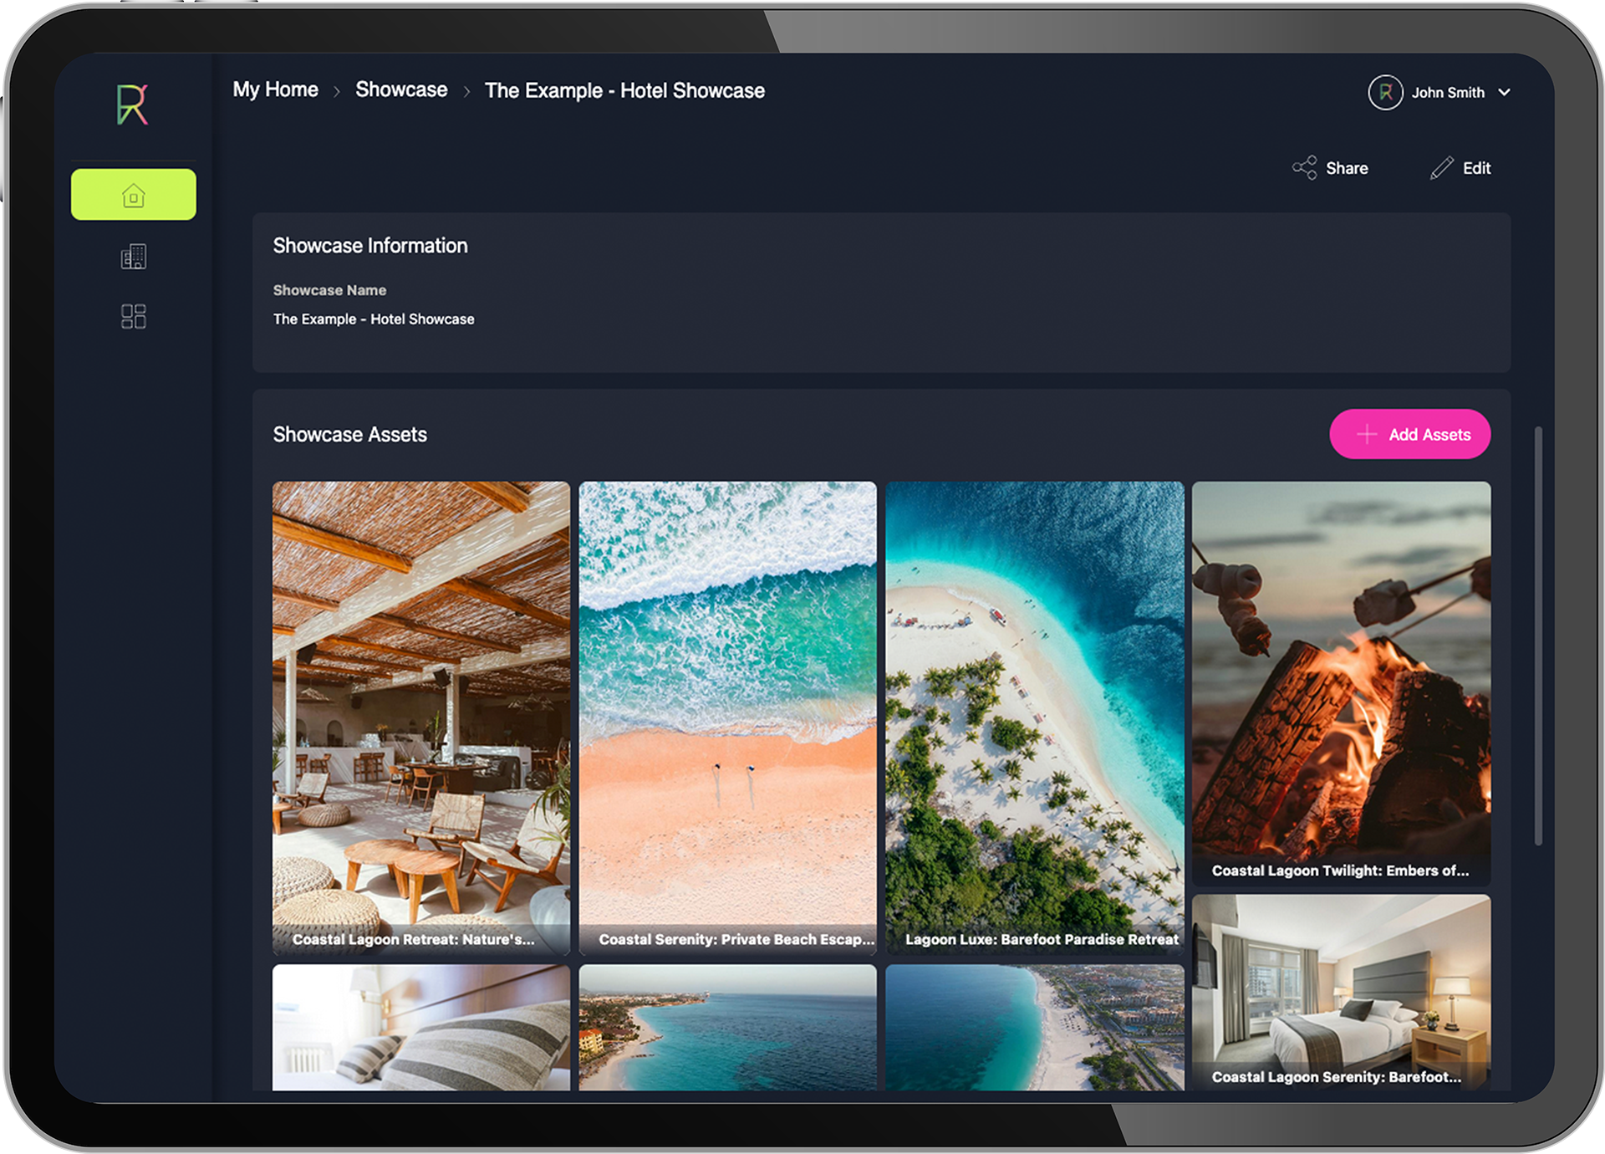Go to My Home breadcrumb
The height and width of the screenshot is (1154, 1605).
click(275, 89)
